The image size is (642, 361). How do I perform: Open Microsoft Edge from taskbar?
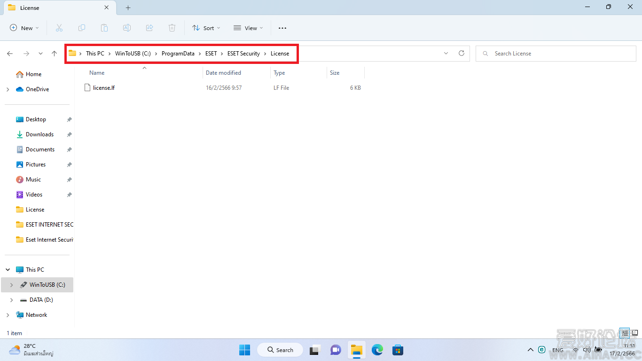pyautogui.click(x=377, y=350)
